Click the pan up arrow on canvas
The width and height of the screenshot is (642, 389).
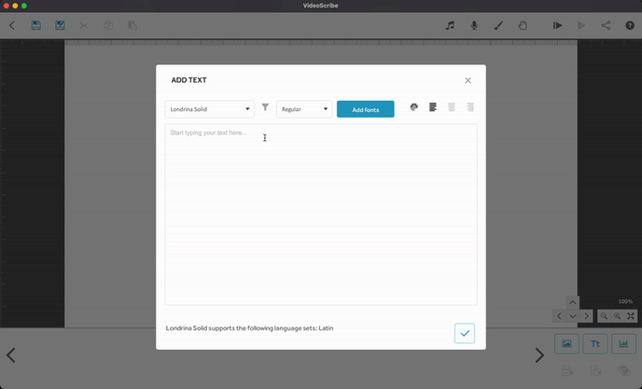(x=573, y=302)
